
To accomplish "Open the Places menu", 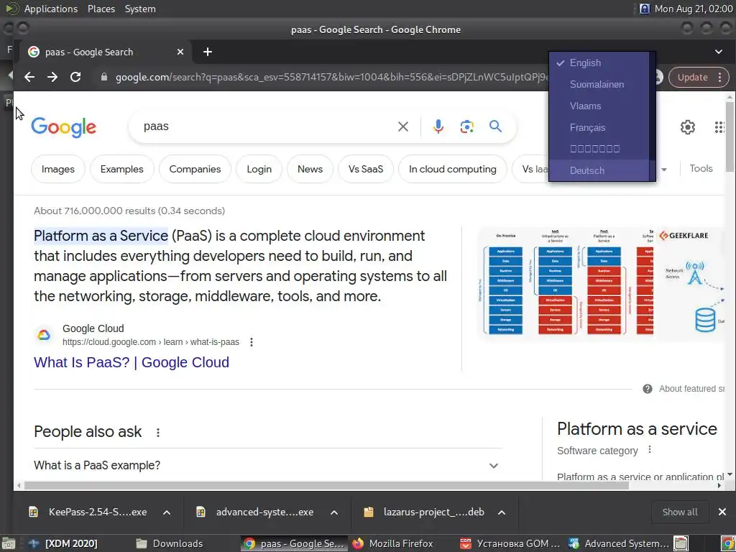I will 101,9.
